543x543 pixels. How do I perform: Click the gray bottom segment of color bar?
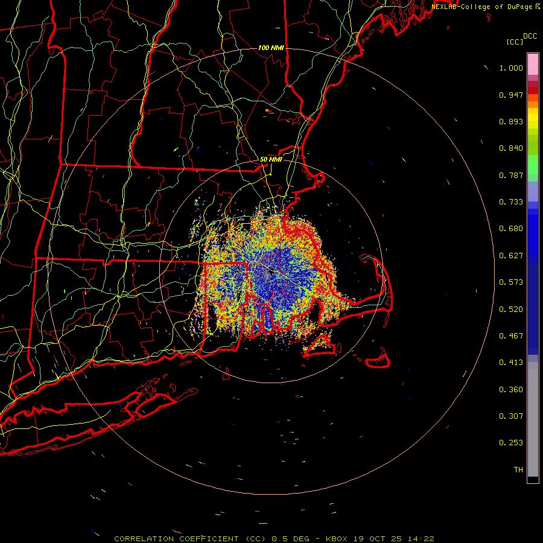coord(533,419)
